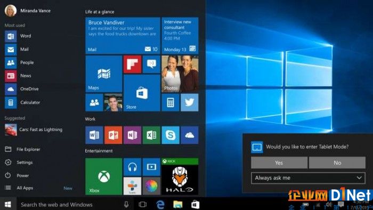This screenshot has width=373, height=210.
Task: Click No on Tablet Mode prompt
Action: point(337,163)
